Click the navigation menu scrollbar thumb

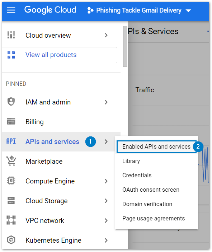125,46
